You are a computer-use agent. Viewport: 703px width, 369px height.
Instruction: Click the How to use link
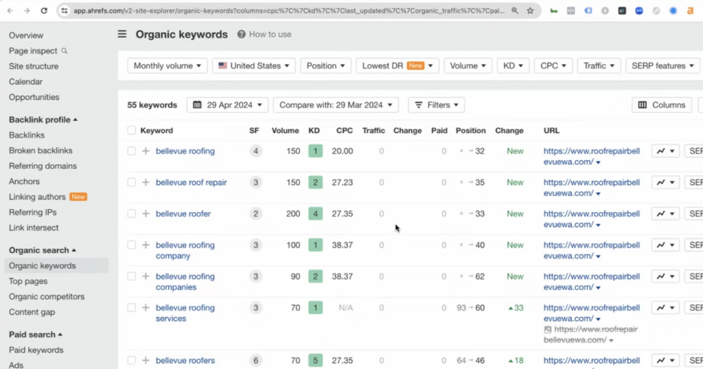(x=270, y=34)
